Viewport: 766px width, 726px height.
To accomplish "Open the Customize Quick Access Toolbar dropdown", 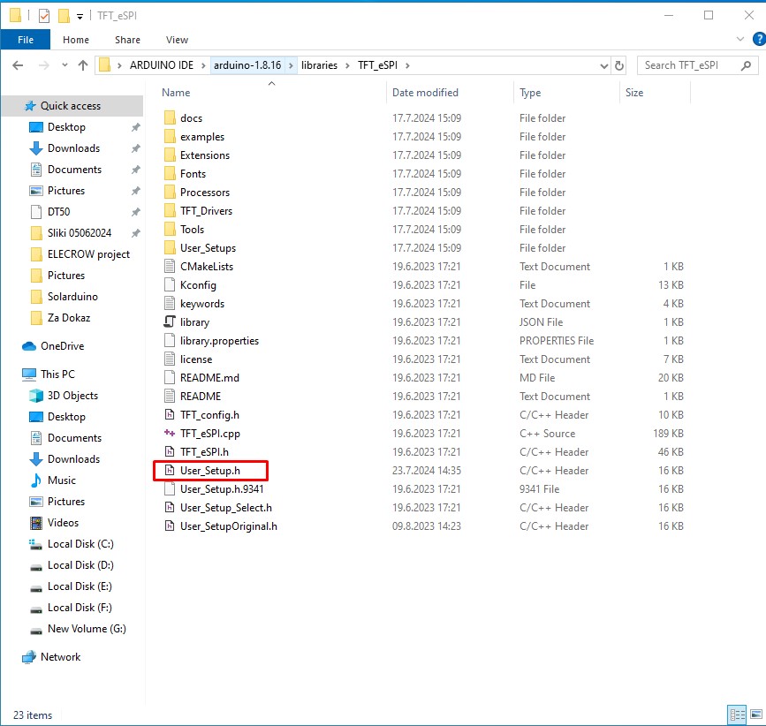I will [x=80, y=16].
